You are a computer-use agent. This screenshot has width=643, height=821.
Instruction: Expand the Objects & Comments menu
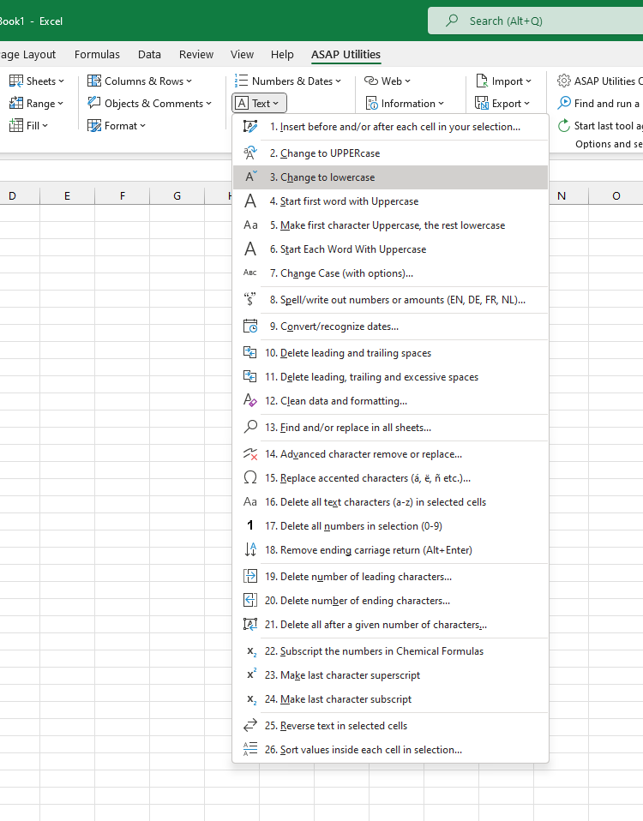150,103
